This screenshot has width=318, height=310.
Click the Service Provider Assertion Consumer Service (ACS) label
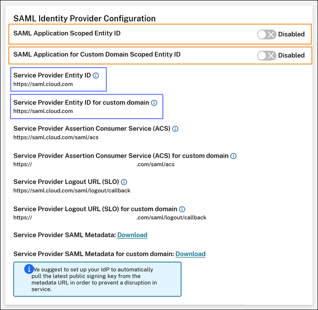[92, 129]
